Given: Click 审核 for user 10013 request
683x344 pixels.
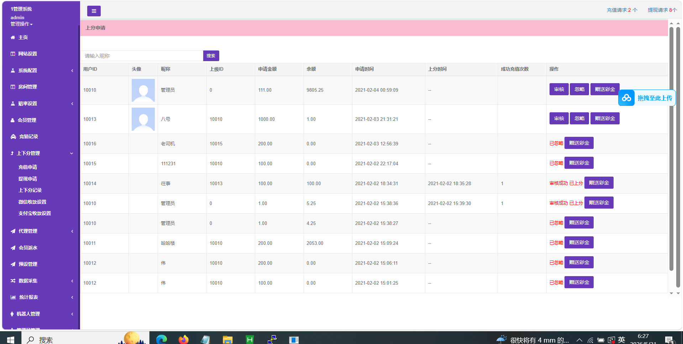Looking at the screenshot, I should [559, 118].
